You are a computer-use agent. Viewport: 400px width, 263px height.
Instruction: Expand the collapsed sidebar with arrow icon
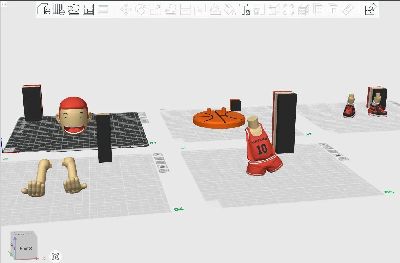[4, 4]
